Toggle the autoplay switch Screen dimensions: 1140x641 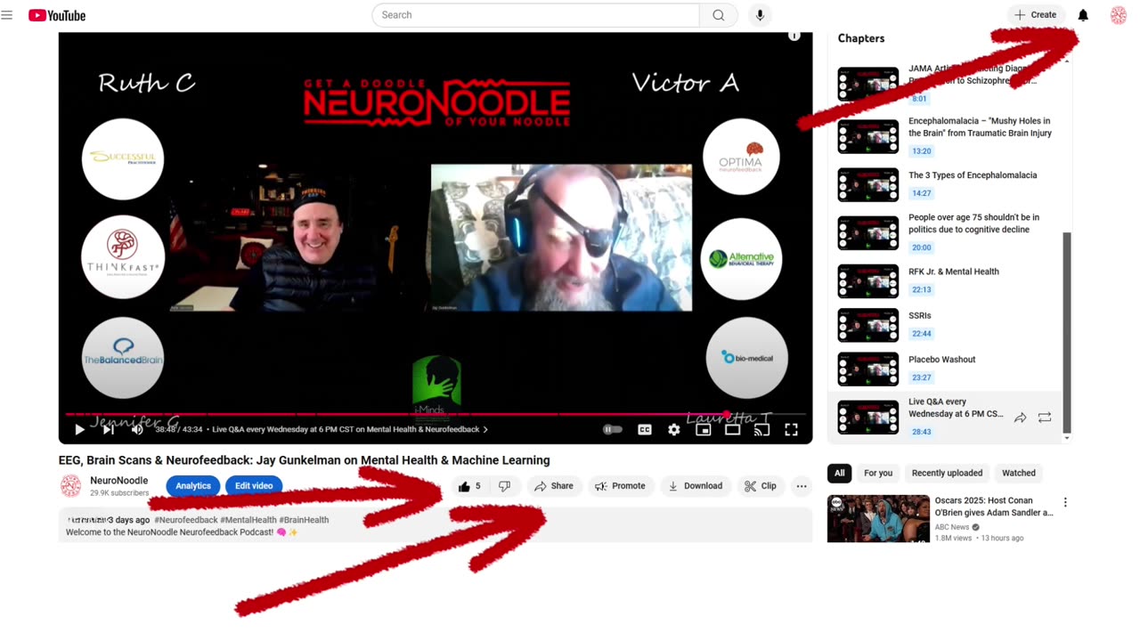coord(613,429)
